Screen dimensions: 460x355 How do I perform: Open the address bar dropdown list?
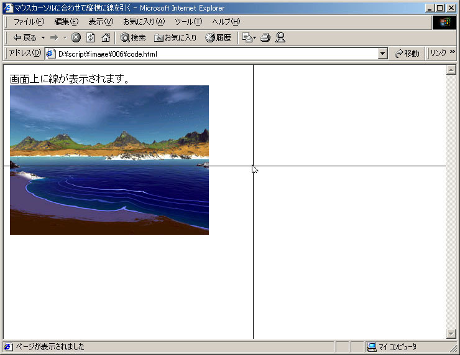[382, 54]
